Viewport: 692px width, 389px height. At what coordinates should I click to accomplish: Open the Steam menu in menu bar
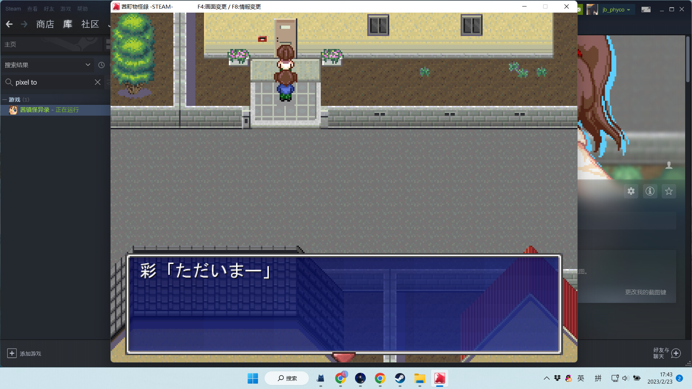point(13,9)
